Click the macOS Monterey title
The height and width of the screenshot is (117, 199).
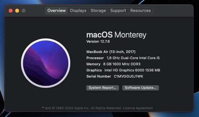click(116, 35)
